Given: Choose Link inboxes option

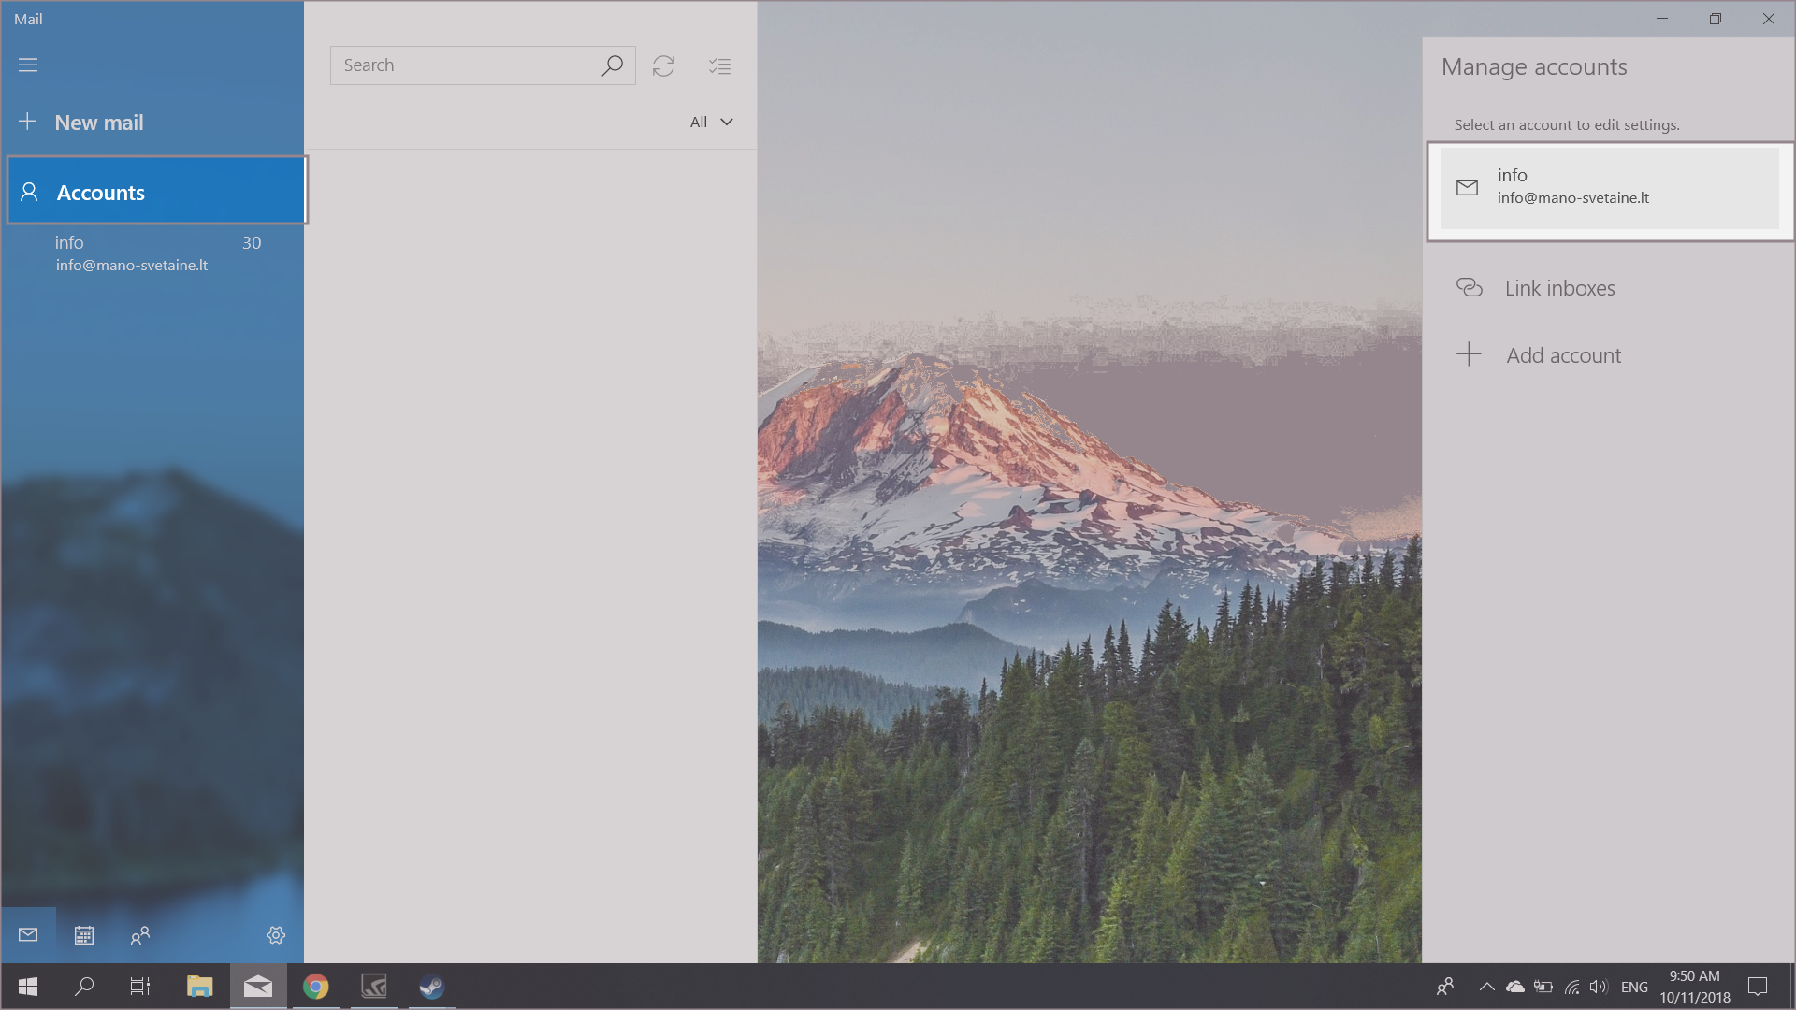Looking at the screenshot, I should pyautogui.click(x=1558, y=288).
